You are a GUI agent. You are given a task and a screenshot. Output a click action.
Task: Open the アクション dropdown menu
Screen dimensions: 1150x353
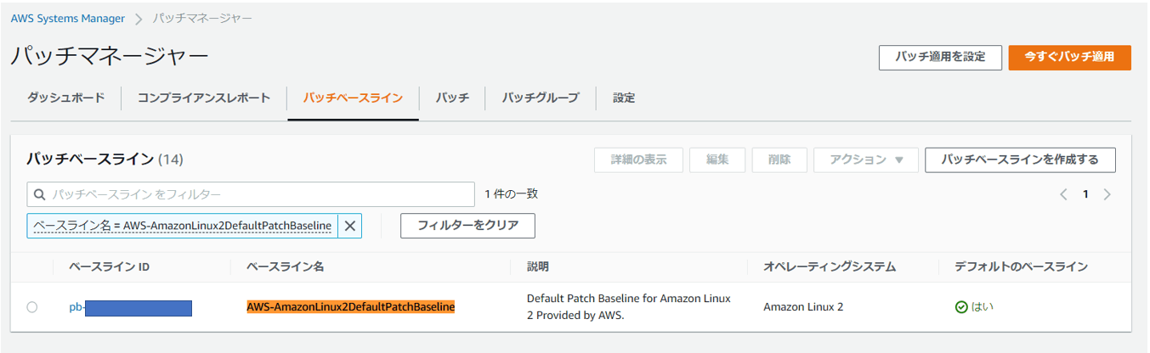[865, 160]
